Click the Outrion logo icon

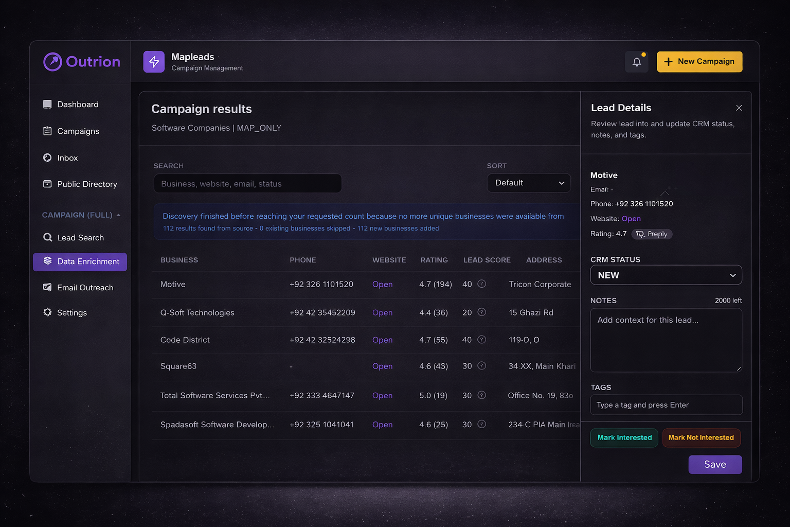click(x=52, y=62)
